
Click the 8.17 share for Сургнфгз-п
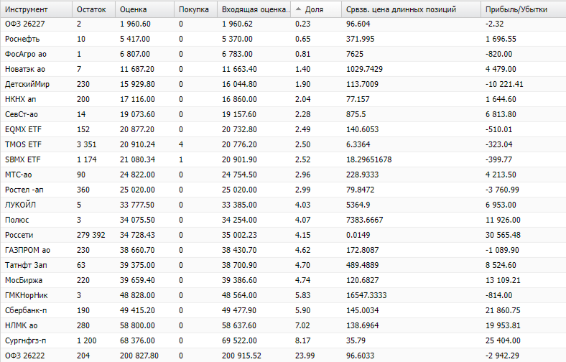tap(303, 340)
